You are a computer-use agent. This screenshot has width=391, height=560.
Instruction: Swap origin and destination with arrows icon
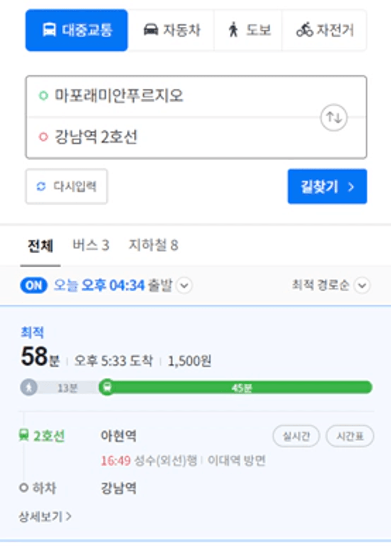click(x=334, y=118)
